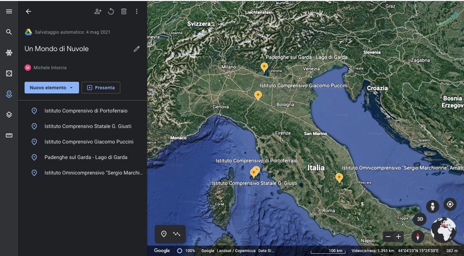Click the Napoli city label
The width and height of the screenshot is (464, 256).
[368, 241]
